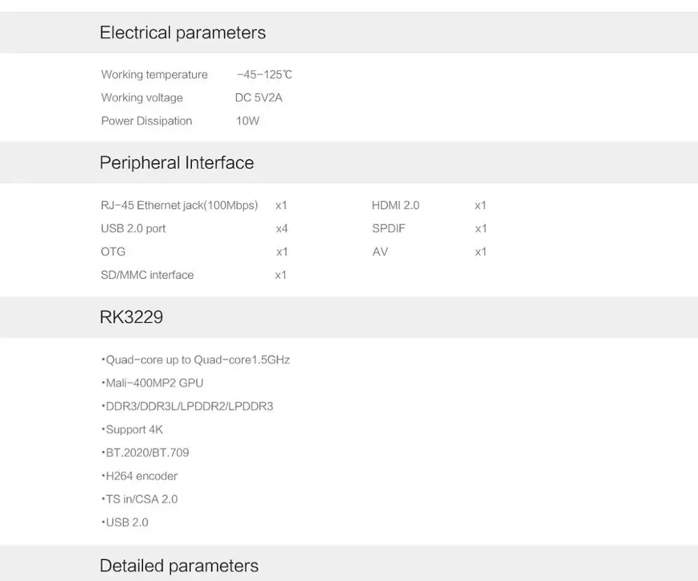Click the Power Dissipation label

[x=147, y=121]
